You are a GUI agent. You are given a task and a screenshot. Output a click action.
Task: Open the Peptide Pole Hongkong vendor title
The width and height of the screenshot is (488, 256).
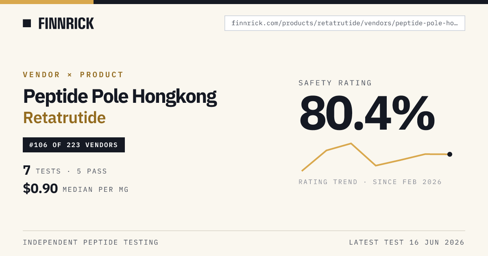coord(120,97)
